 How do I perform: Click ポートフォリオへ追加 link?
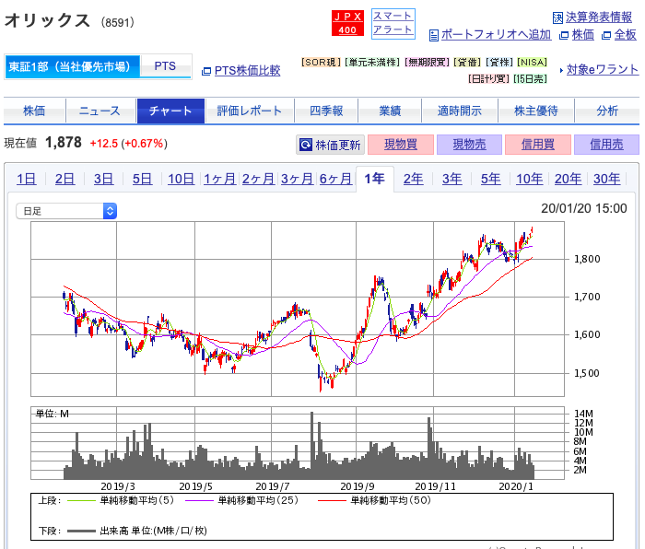click(496, 35)
